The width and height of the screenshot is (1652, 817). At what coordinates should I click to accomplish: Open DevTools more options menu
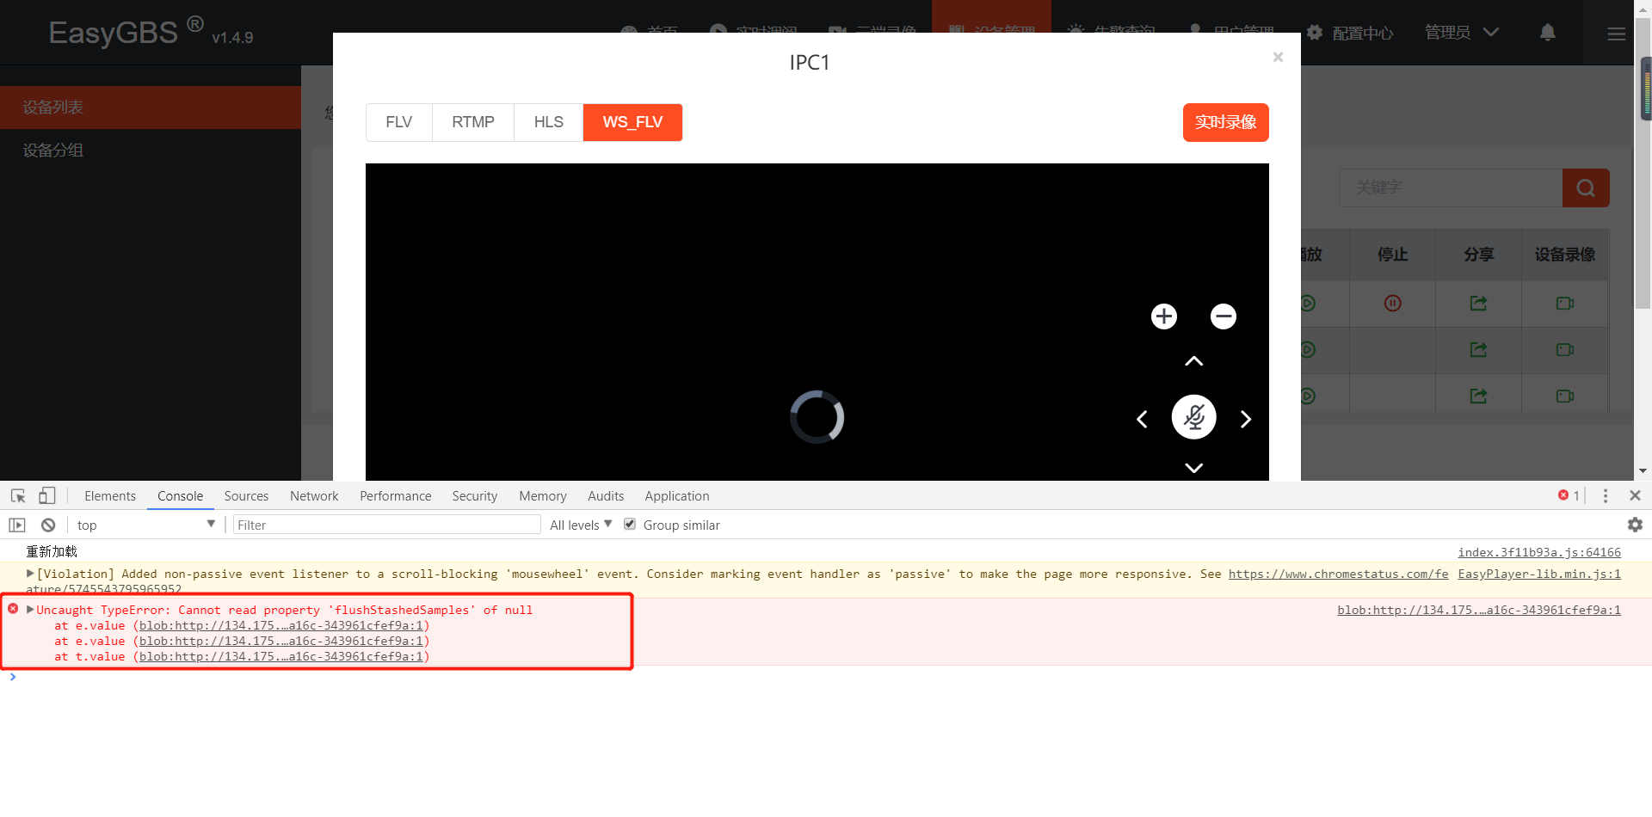[1606, 496]
